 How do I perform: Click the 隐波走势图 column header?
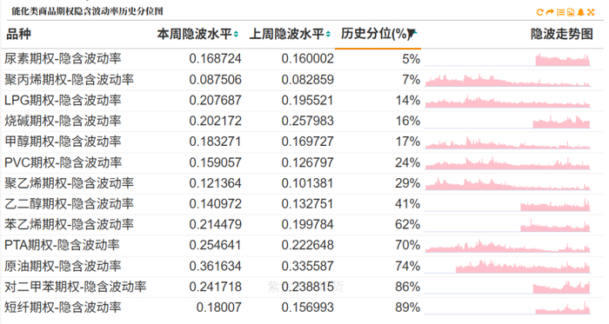click(562, 34)
